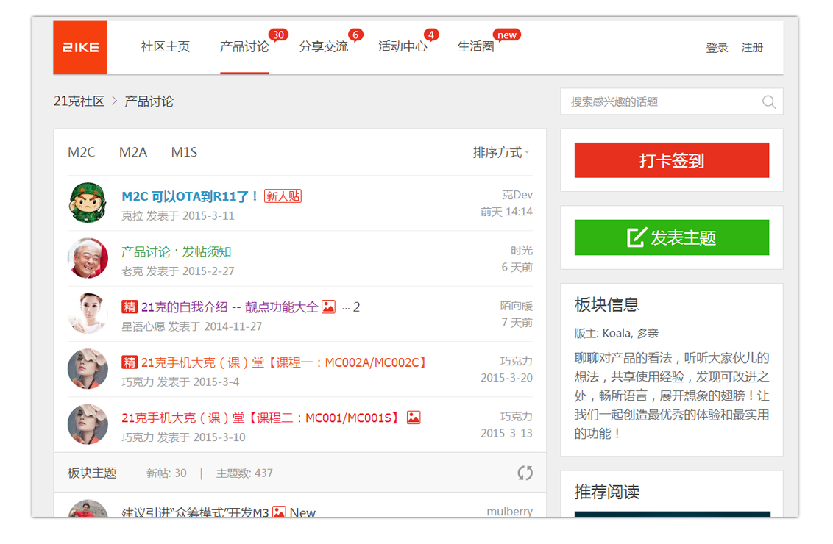Click the 精 badge on 课程一 thread
This screenshot has width=833, height=544.
click(129, 361)
